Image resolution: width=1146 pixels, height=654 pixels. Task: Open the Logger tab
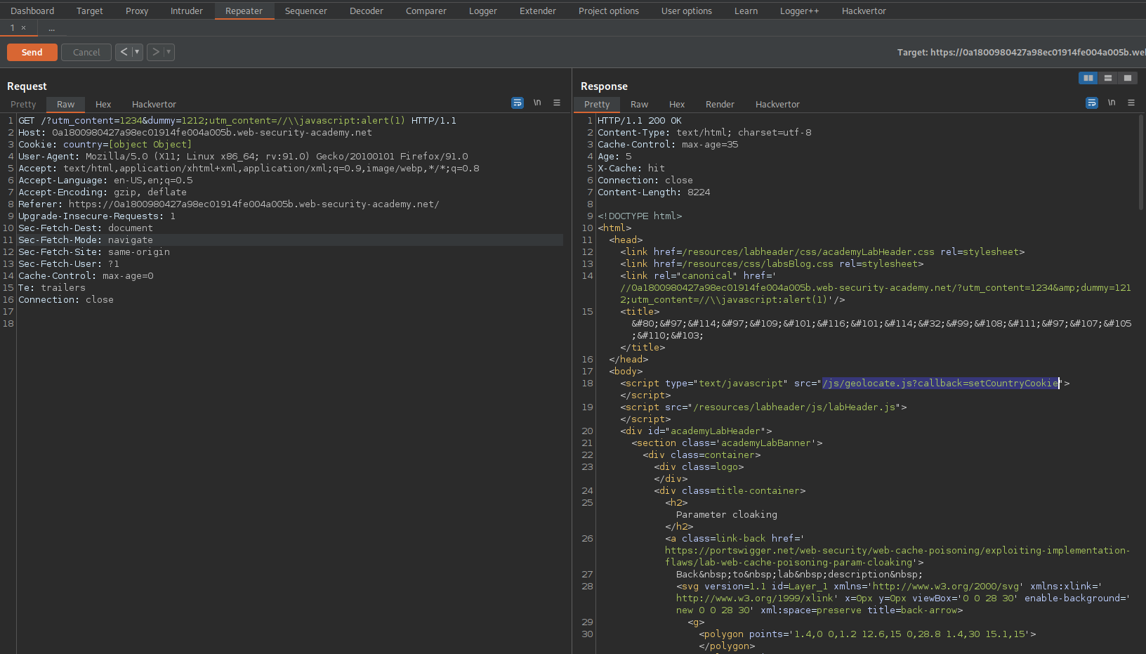point(483,11)
